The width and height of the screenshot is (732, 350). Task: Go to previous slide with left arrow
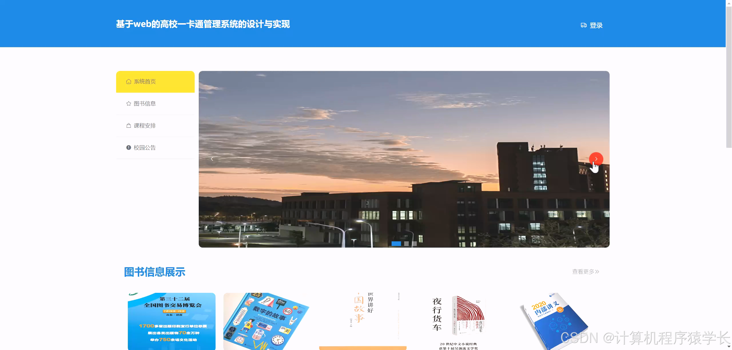point(212,159)
